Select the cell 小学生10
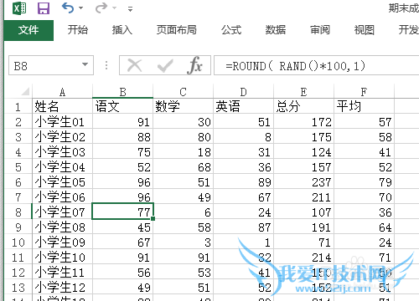The image size is (419, 301). (x=62, y=257)
